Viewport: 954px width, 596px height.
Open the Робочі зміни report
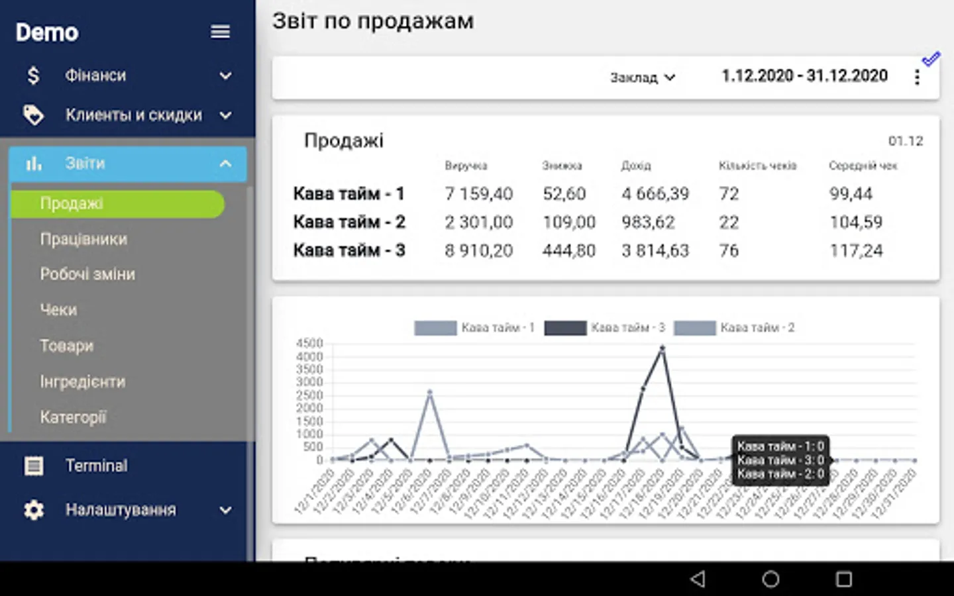tap(87, 274)
